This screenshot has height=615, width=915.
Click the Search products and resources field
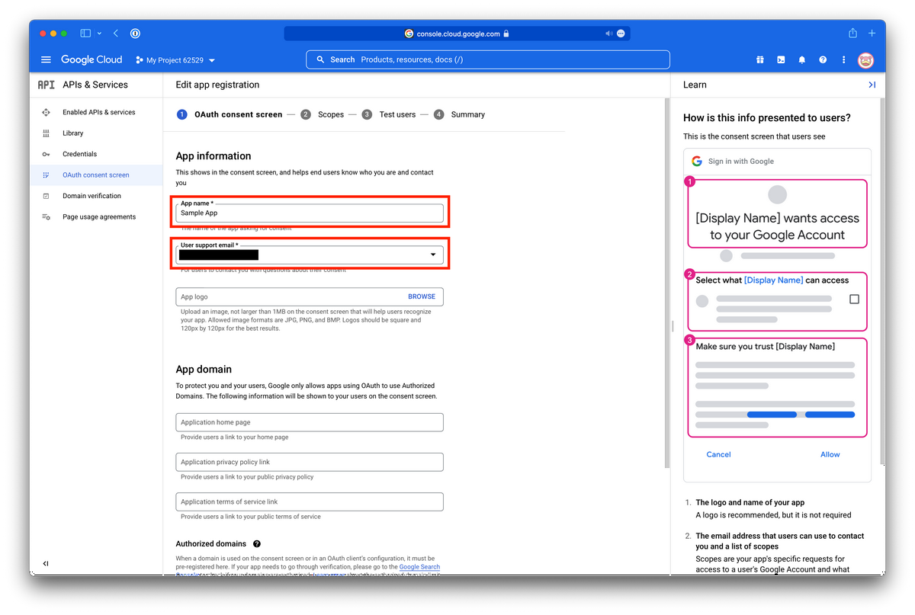click(x=488, y=59)
